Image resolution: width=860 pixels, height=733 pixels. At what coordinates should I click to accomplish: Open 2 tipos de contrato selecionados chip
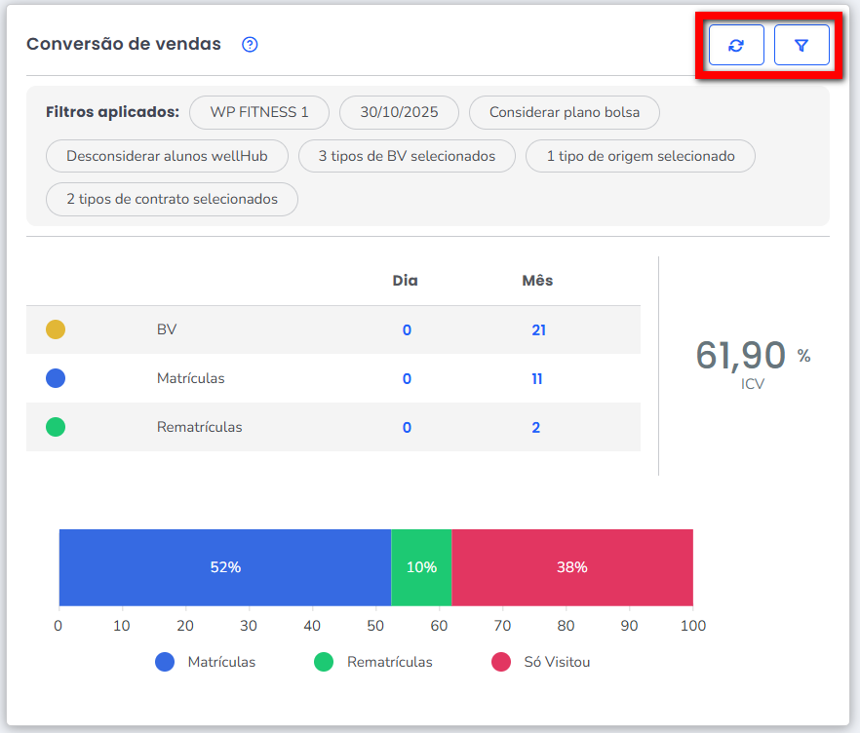[172, 199]
